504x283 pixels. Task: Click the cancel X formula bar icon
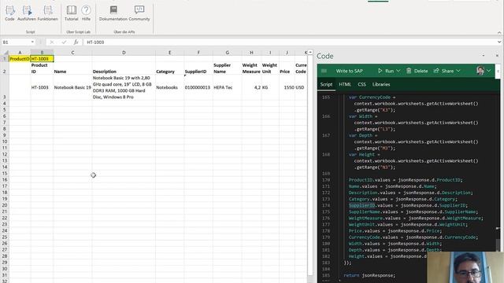[52, 42]
